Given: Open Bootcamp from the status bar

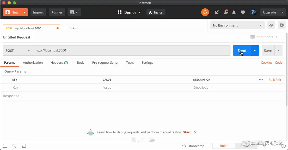Looking at the screenshot, I should (x=193, y=146).
